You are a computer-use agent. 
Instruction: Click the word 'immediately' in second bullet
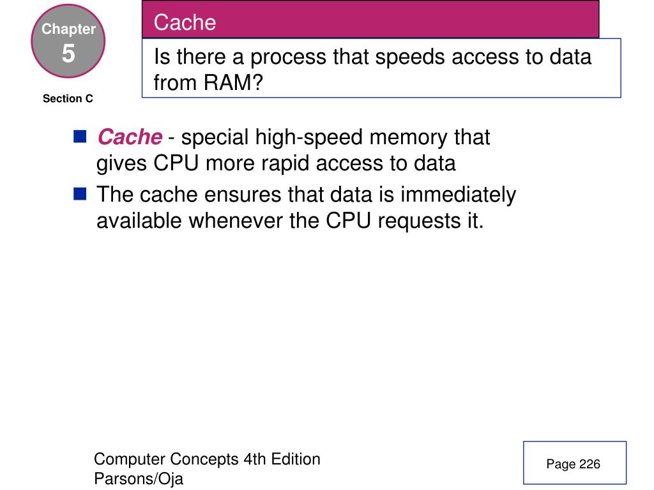pos(459,195)
